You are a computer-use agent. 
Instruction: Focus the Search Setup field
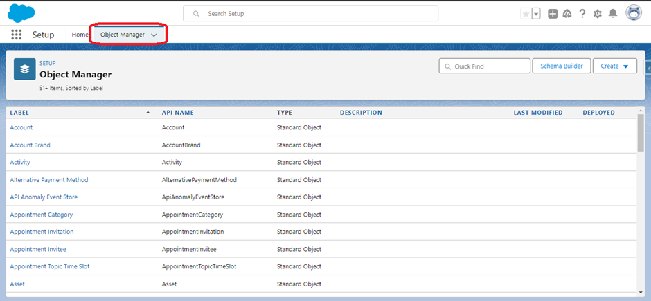click(x=310, y=13)
